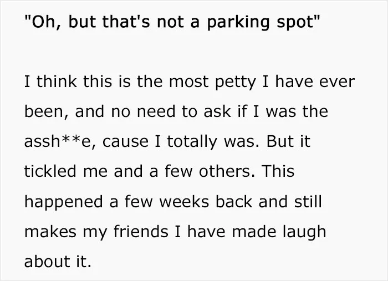Click the word "tickled"
The height and width of the screenshot is (281, 388).
coord(50,171)
